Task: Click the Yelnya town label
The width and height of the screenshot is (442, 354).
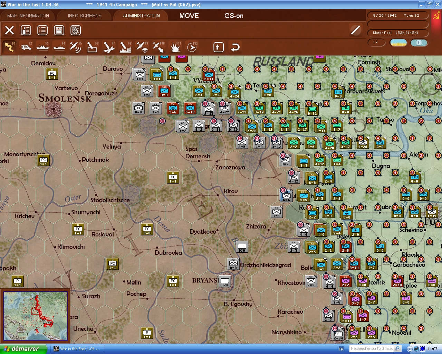Action: 112,147
